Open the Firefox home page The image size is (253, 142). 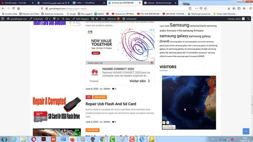point(19,8)
